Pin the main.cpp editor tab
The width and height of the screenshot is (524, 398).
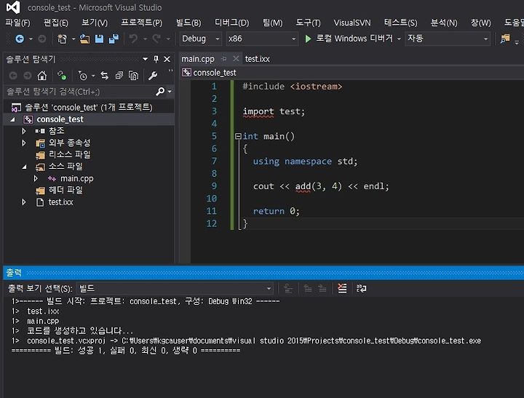[x=224, y=59]
